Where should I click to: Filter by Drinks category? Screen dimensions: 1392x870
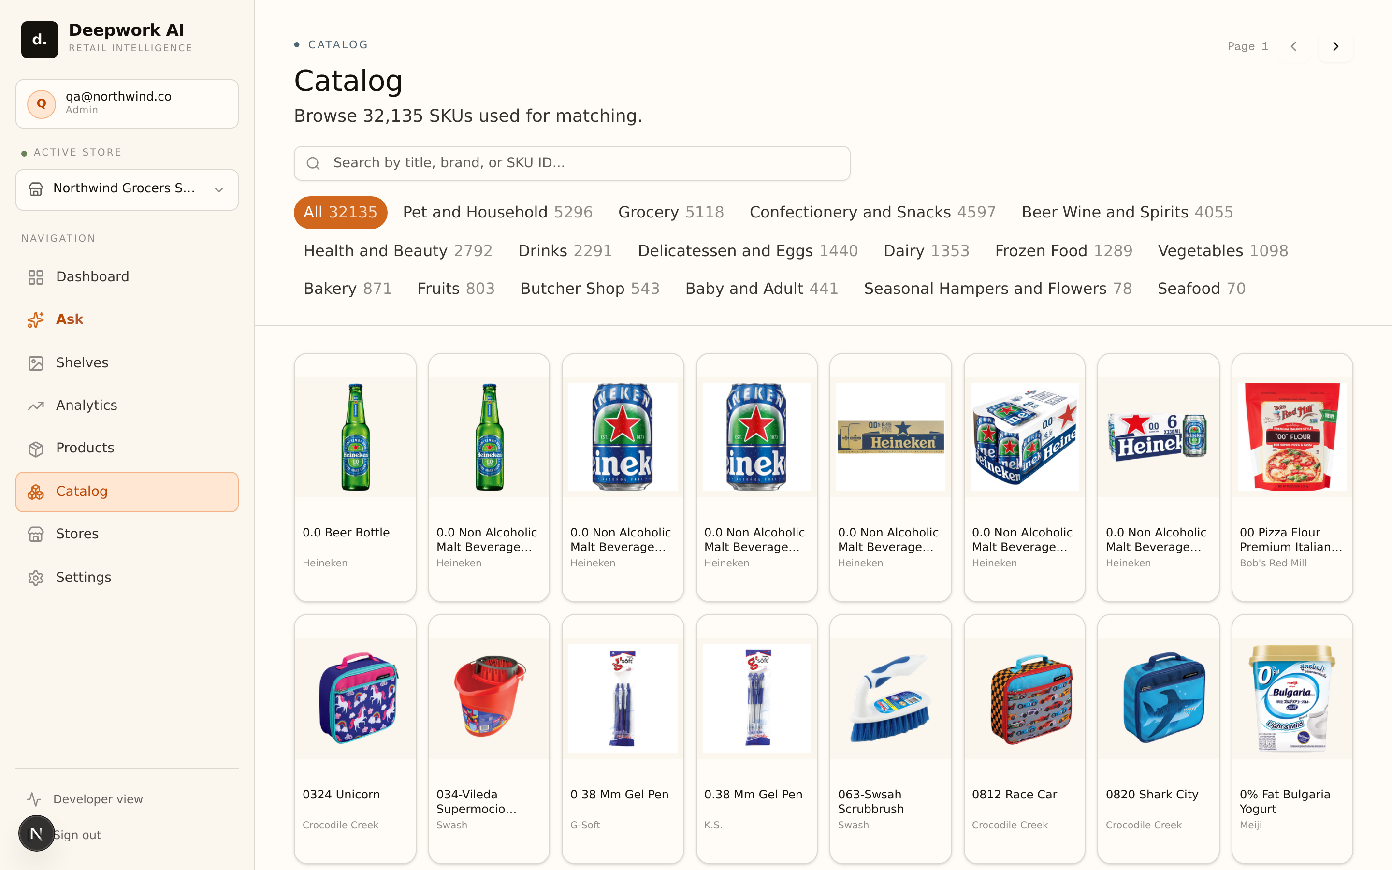(x=565, y=251)
